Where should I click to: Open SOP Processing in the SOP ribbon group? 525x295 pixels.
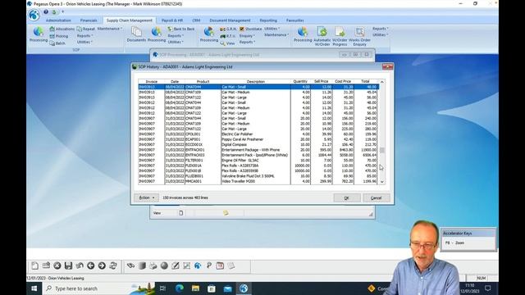coord(39,34)
